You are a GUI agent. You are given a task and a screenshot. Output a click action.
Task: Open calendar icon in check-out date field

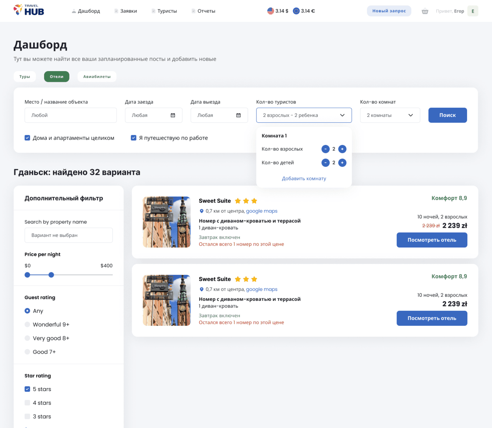coord(238,115)
